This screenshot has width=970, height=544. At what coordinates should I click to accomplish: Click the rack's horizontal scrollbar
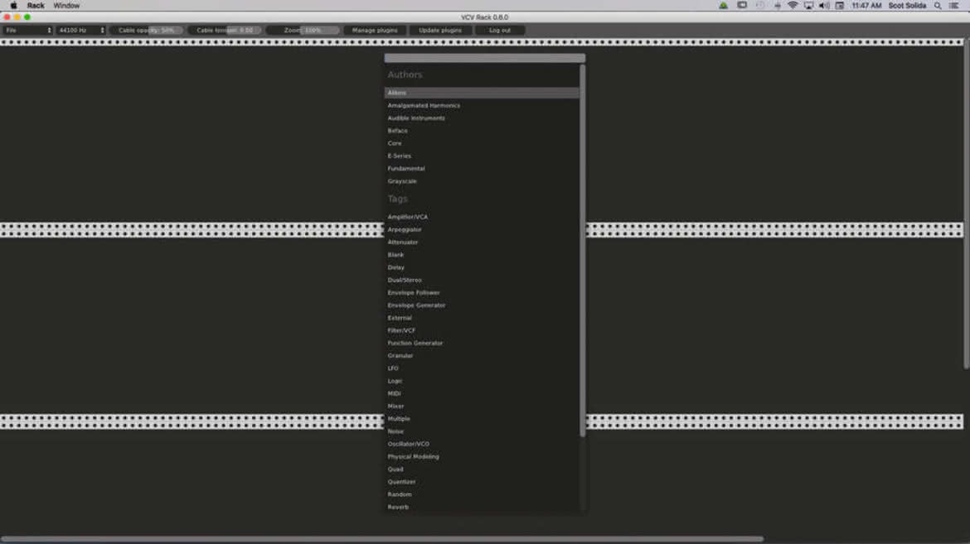coord(382,539)
